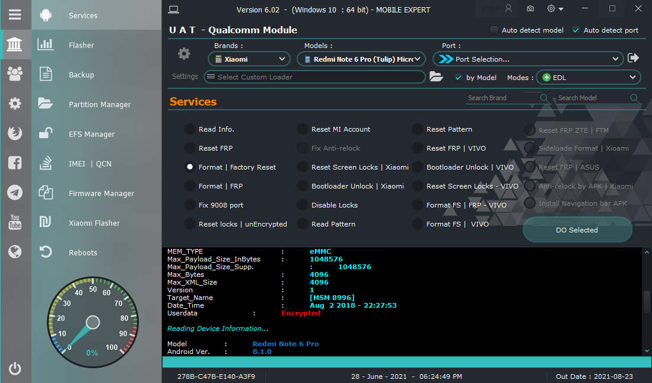
Task: Click the port refresh arrow icon
Action: click(633, 58)
